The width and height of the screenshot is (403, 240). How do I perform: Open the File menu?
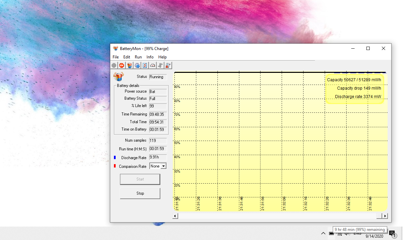point(116,57)
